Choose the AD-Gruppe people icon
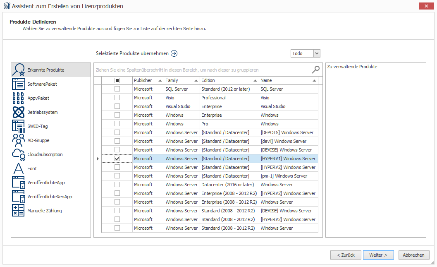The height and width of the screenshot is (267, 437). point(18,140)
